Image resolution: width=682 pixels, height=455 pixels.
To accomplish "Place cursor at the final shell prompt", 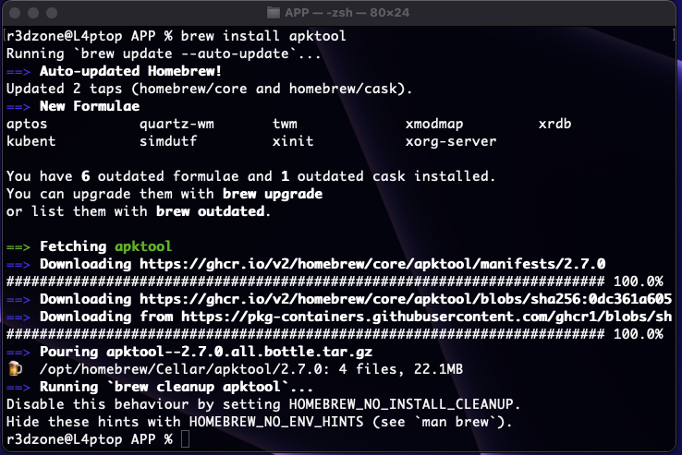I will coord(186,439).
